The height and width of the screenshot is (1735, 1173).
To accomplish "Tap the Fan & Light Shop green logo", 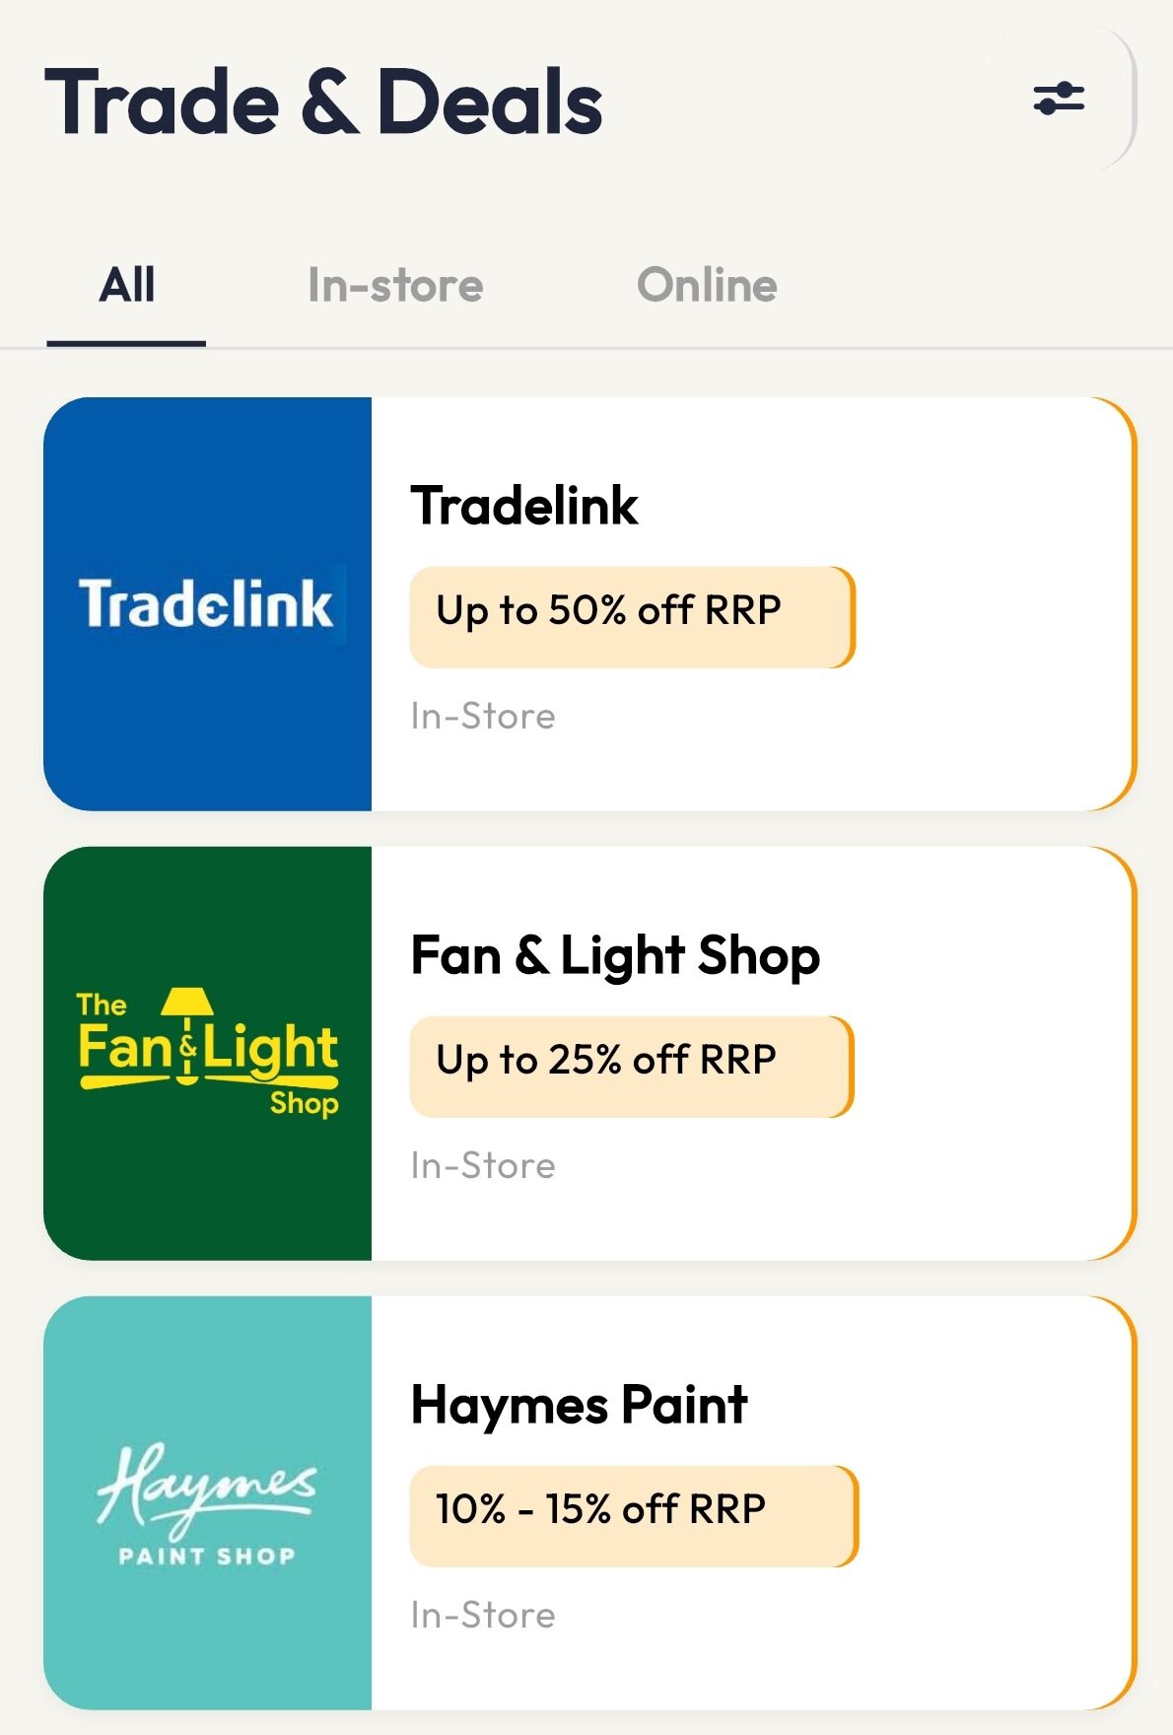I will [x=208, y=1053].
